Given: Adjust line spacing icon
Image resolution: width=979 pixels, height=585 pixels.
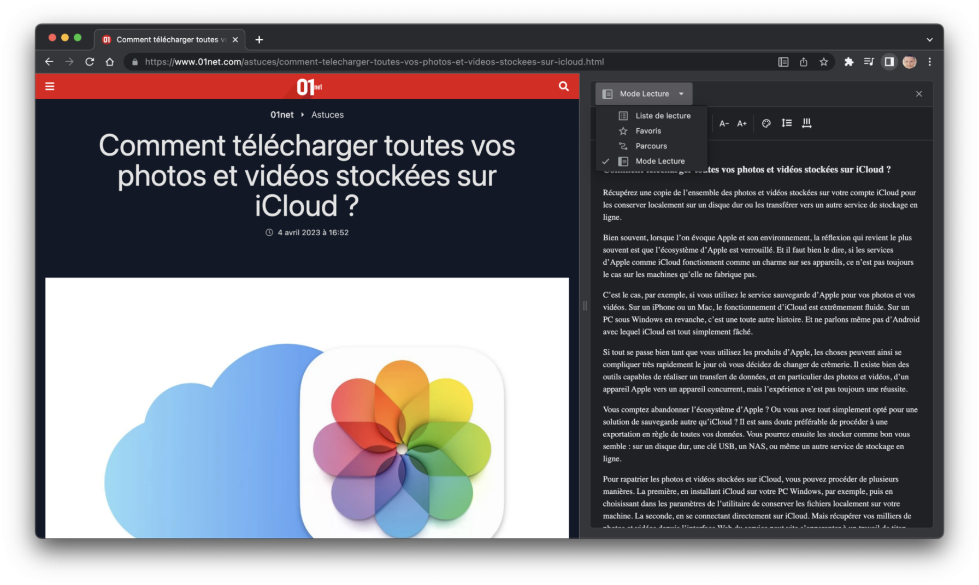Looking at the screenshot, I should (x=786, y=123).
